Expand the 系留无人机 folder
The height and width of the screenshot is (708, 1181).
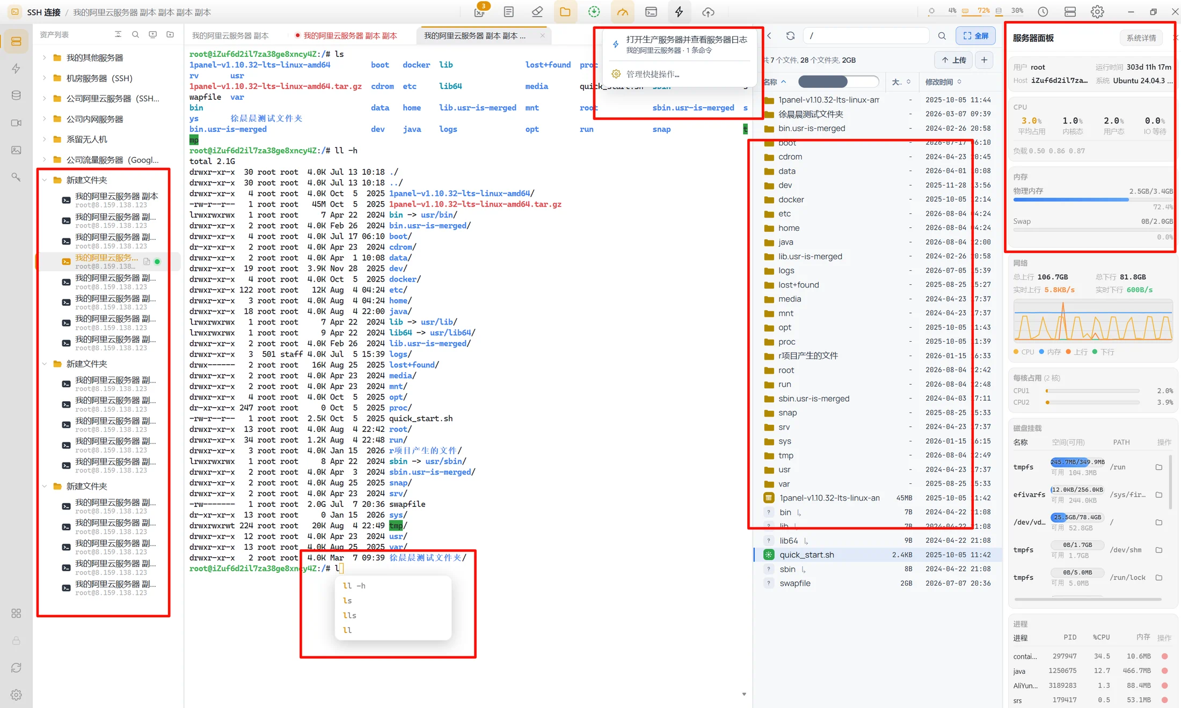45,139
